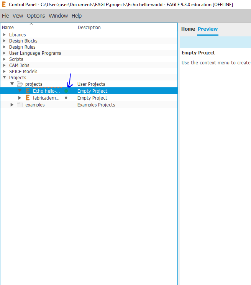
Task: Collapse the projects folder arrow
Action: tap(12, 84)
